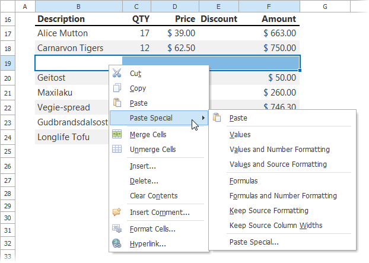Click the Copy icon in context menu
369x263 pixels.
[x=117, y=88]
